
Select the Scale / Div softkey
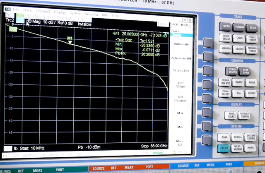coord(181,71)
